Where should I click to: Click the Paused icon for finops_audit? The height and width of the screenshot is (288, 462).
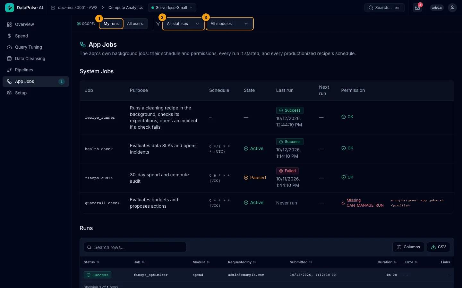point(246,178)
